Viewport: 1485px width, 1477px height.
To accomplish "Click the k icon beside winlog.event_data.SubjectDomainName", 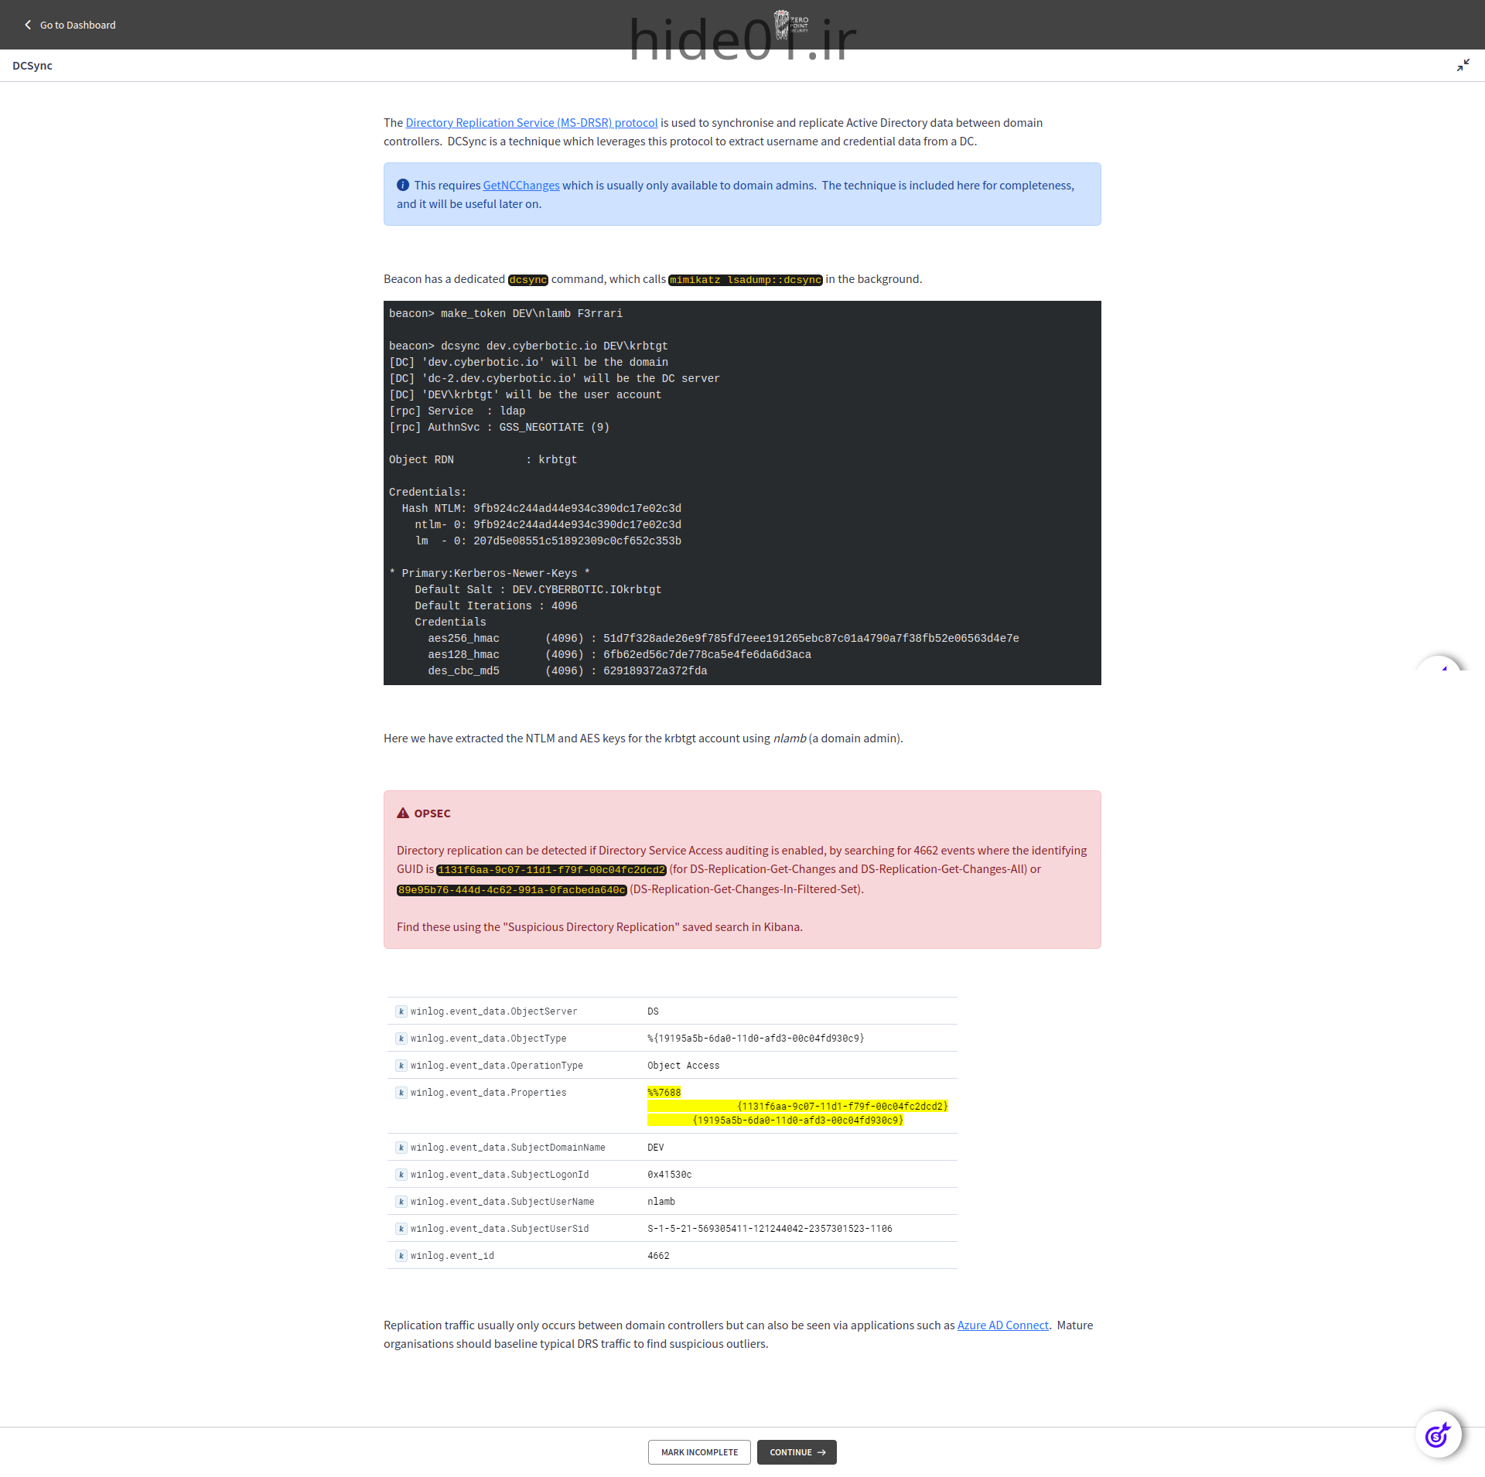I will [x=401, y=1148].
